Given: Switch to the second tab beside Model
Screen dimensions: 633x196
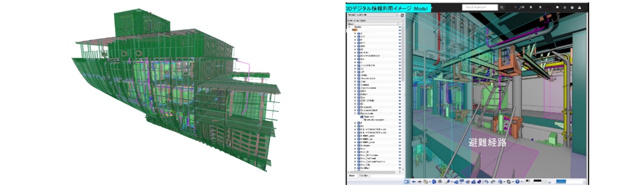Looking at the screenshot, I should (x=363, y=175).
